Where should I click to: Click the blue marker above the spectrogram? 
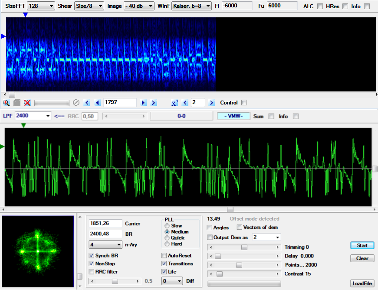click(x=25, y=15)
